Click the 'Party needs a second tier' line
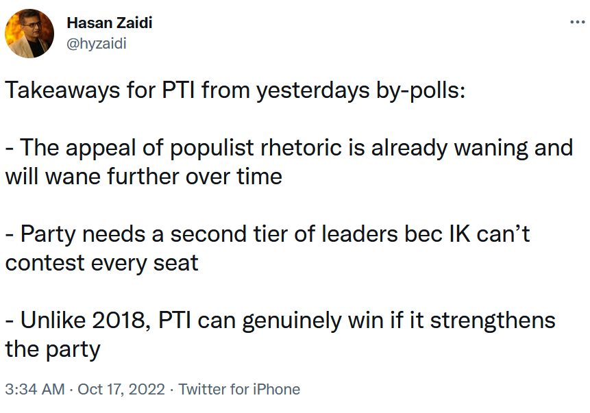 [267, 234]
